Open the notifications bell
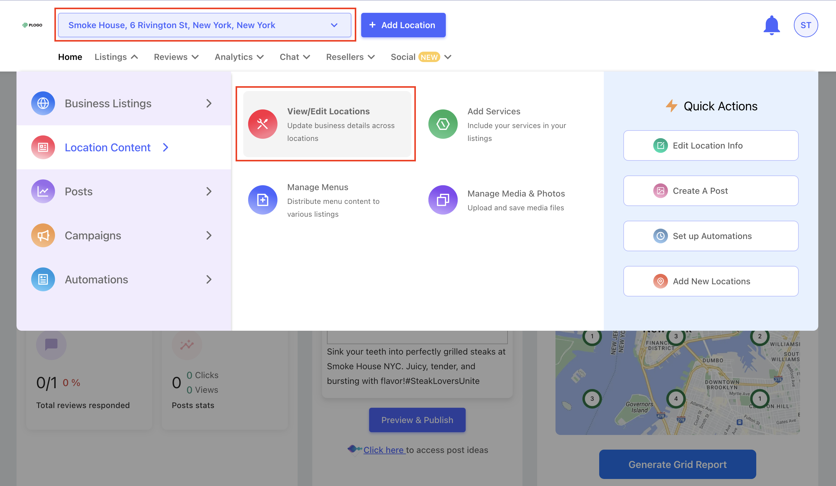836x486 pixels. 771,25
